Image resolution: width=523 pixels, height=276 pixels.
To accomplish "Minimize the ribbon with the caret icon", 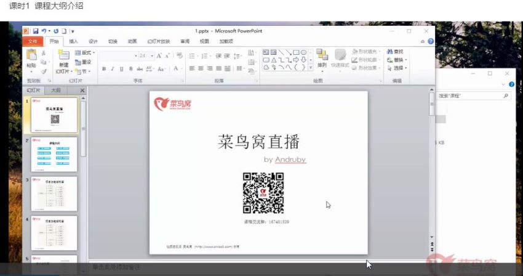I will pos(423,41).
